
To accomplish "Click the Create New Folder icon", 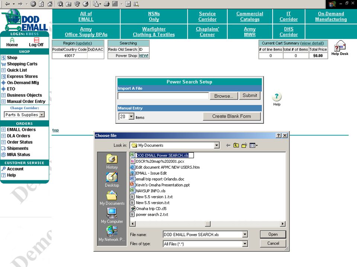I will pos(244,145).
